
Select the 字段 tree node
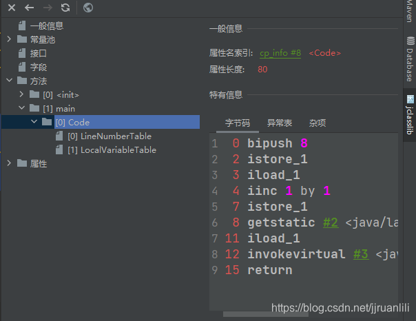(38, 68)
